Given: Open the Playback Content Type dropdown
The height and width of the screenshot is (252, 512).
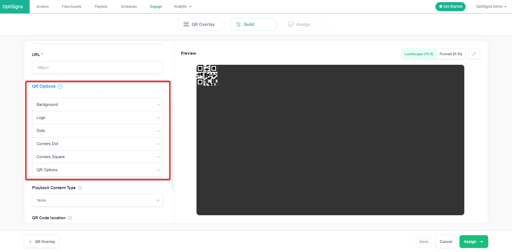Looking at the screenshot, I should click(98, 200).
